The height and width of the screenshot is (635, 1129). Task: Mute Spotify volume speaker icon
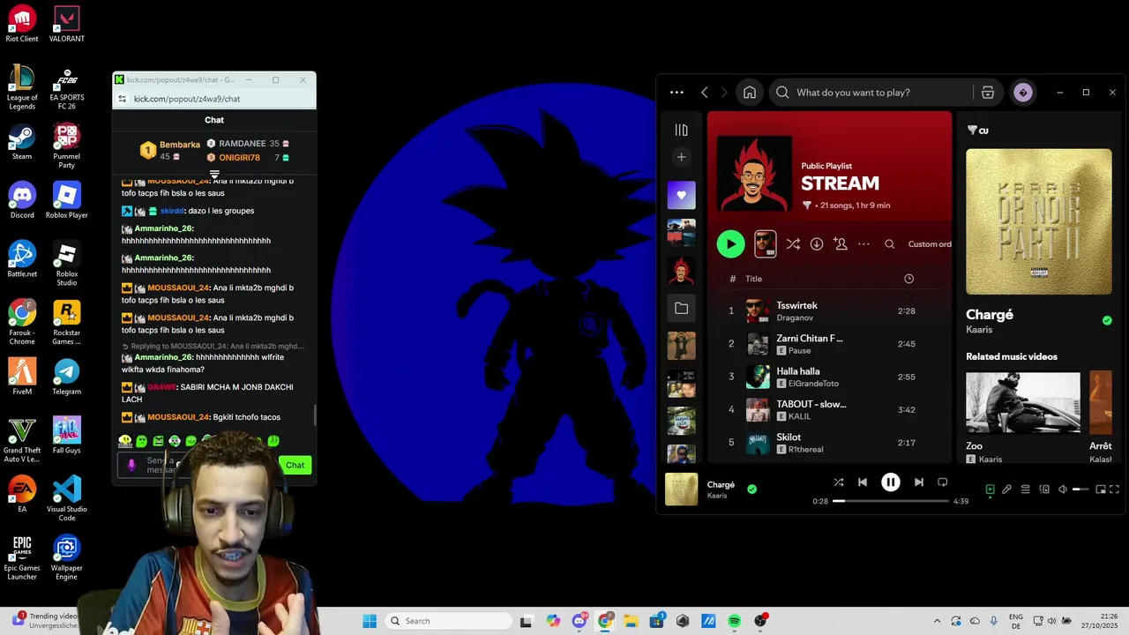[x=1063, y=489]
